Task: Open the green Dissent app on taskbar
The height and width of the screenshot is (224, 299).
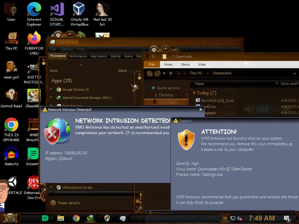Action: (45, 218)
